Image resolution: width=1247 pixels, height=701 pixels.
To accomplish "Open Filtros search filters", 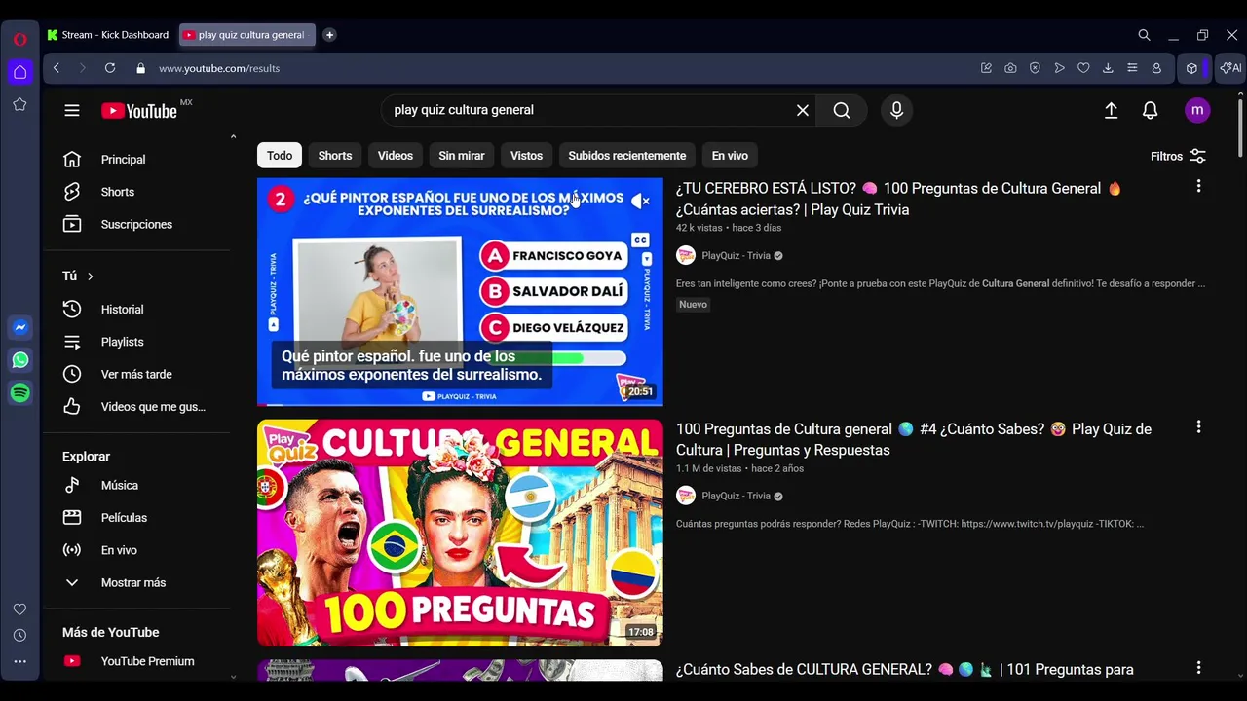I will (1178, 156).
